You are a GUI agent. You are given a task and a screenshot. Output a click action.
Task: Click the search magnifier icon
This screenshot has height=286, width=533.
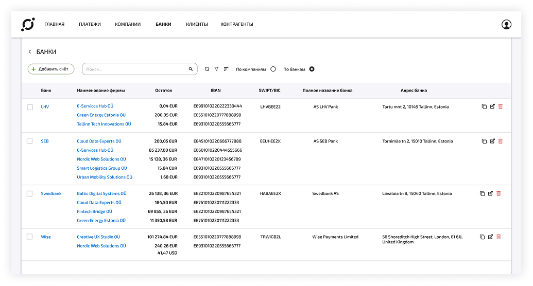(191, 69)
